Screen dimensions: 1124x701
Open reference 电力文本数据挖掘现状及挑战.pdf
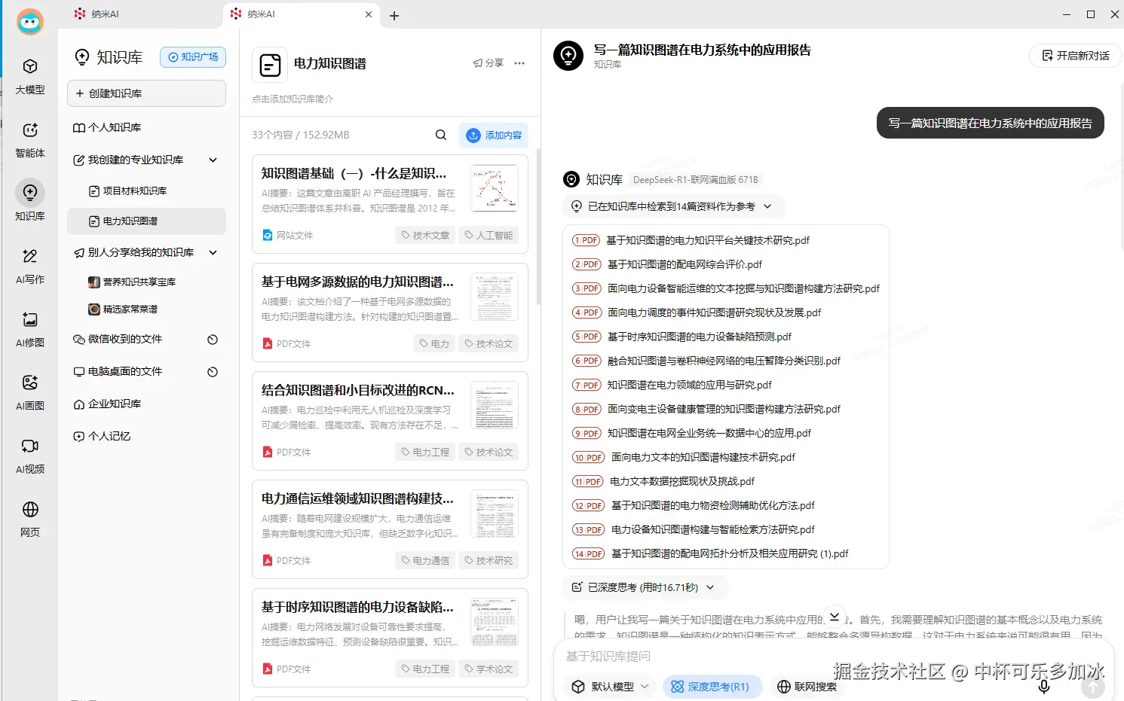click(682, 481)
